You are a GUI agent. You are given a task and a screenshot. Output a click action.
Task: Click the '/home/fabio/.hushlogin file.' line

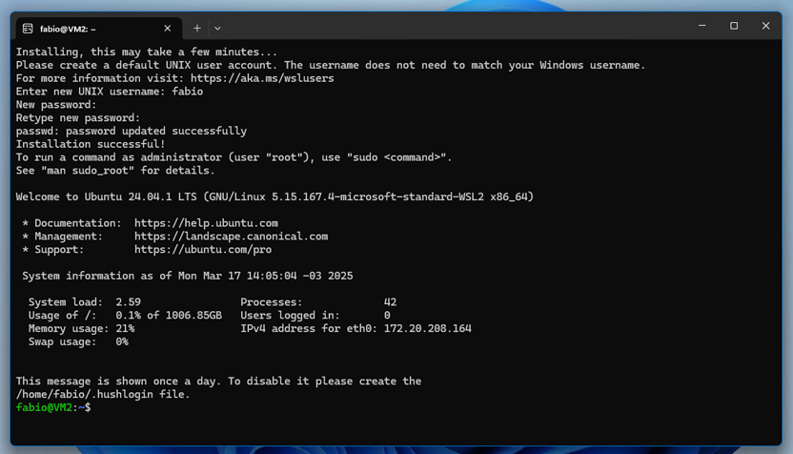pos(103,394)
